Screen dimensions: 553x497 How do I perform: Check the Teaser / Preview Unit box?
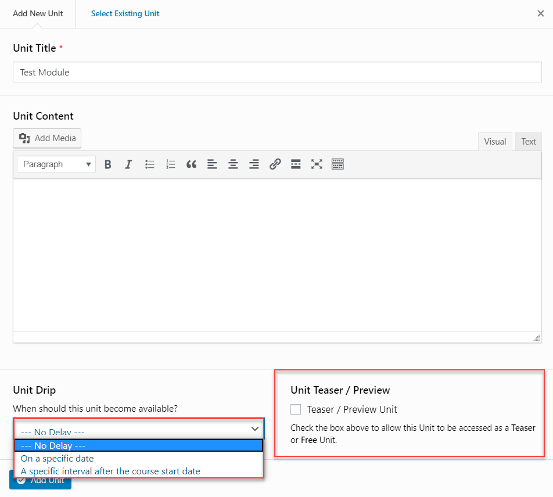(296, 409)
